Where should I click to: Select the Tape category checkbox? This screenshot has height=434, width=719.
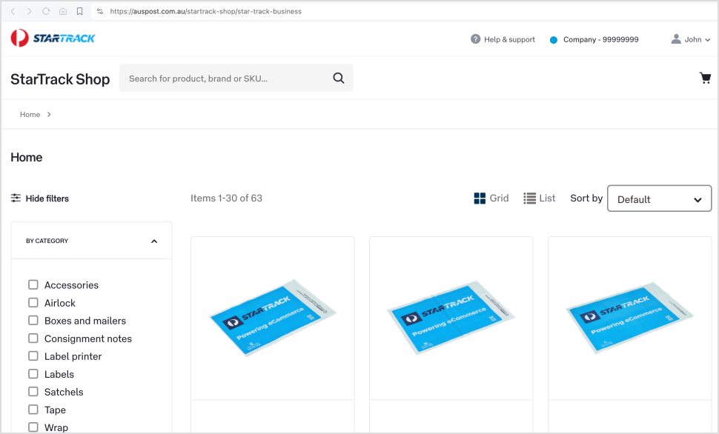tap(33, 410)
